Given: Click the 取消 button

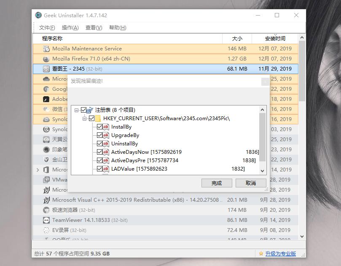Looking at the screenshot, I should (x=251, y=183).
